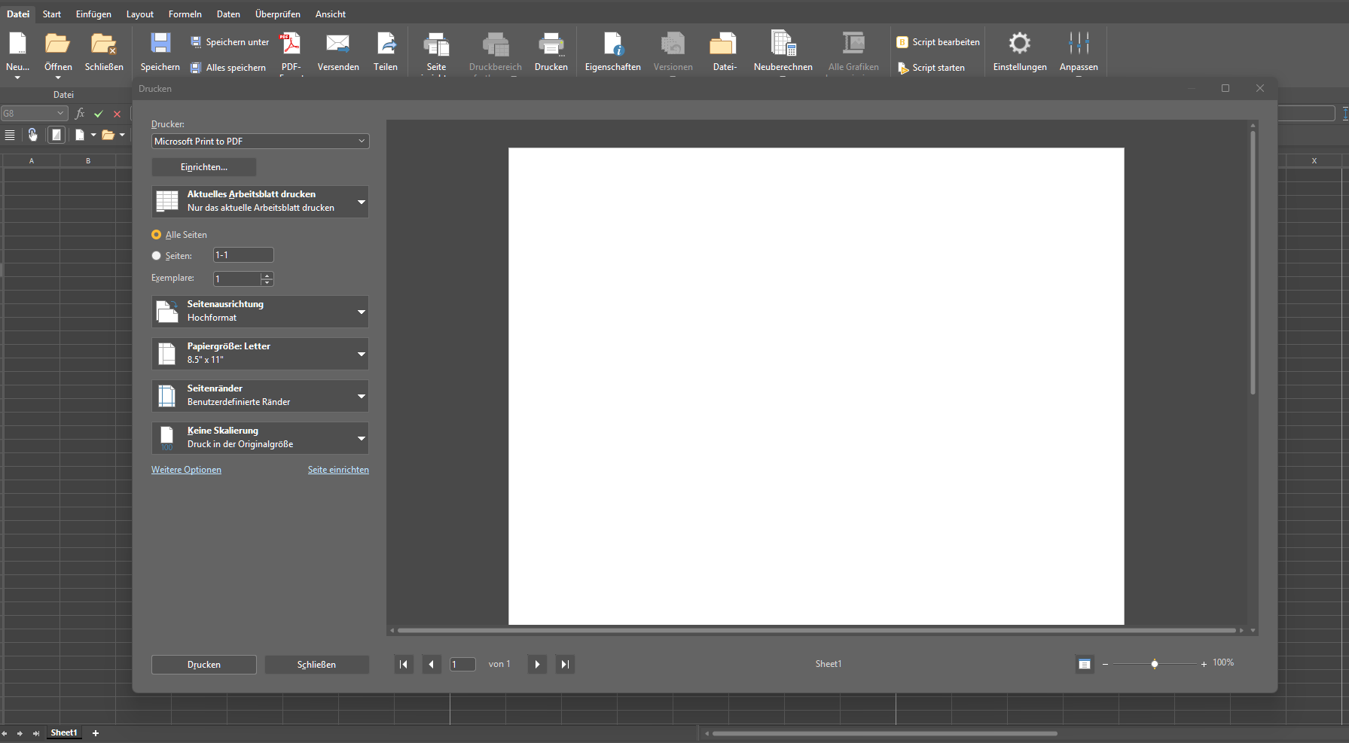
Task: Click the zoom plus button
Action: coord(1204,664)
